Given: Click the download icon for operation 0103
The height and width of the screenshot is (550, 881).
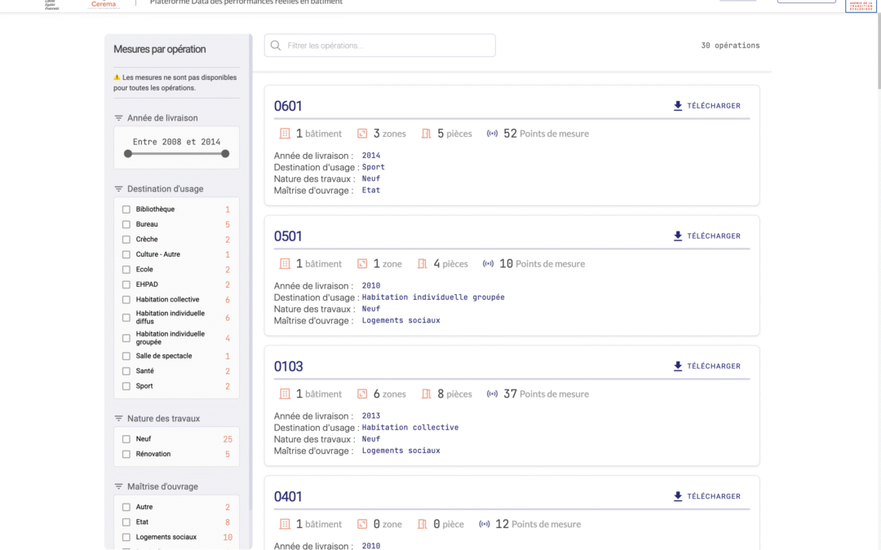Looking at the screenshot, I should 678,367.
